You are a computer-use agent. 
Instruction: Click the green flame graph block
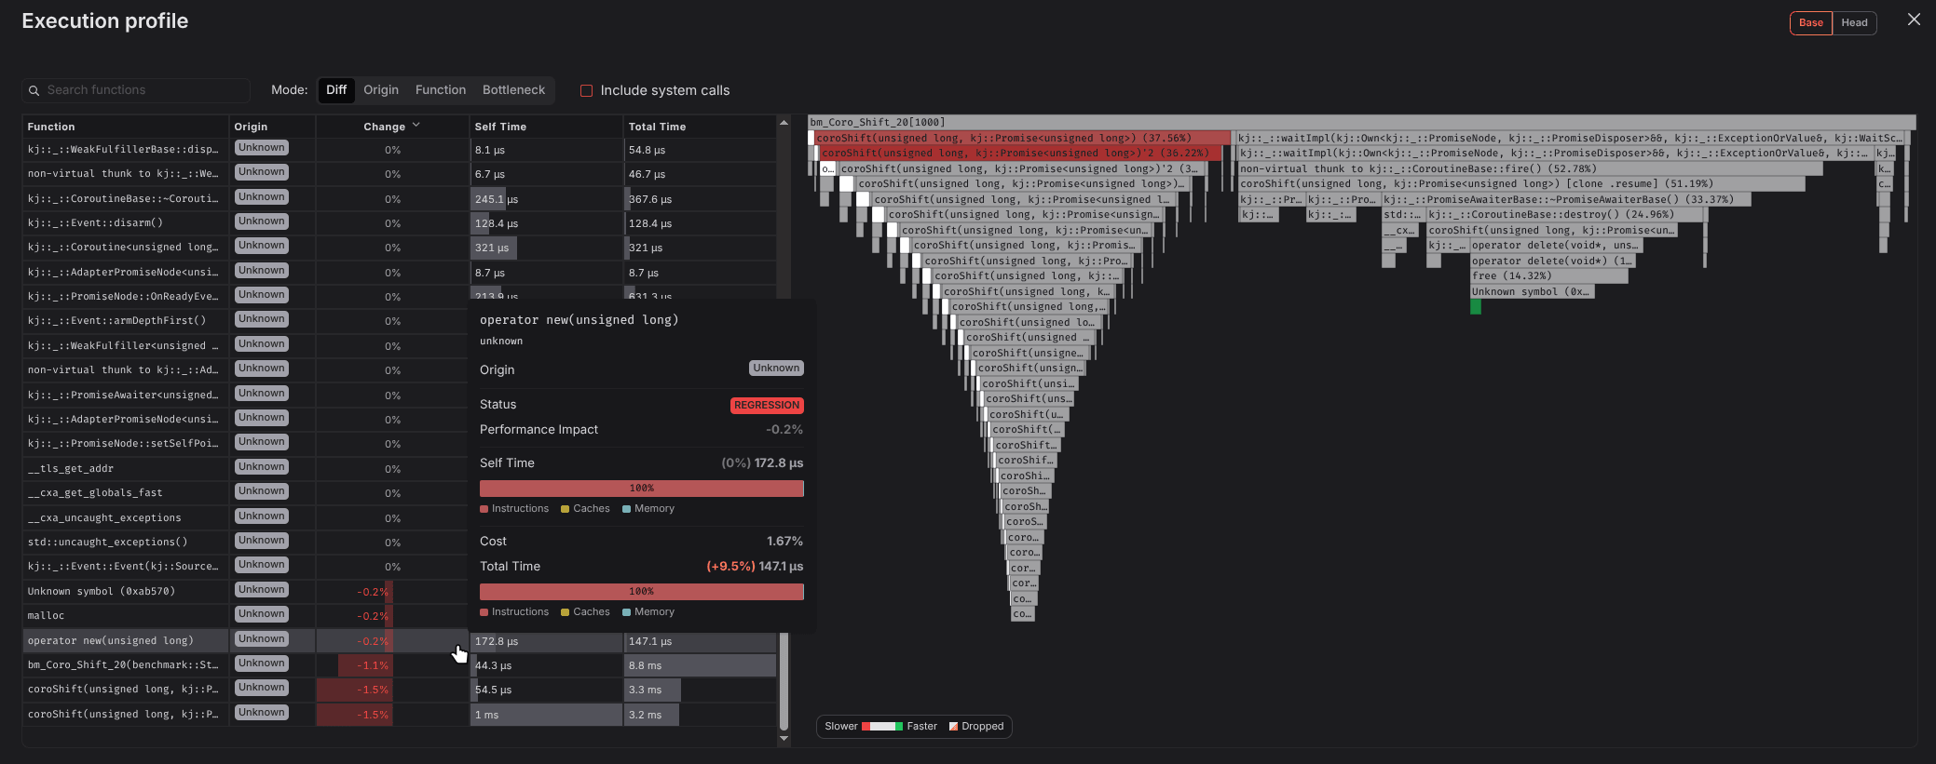(x=1475, y=307)
